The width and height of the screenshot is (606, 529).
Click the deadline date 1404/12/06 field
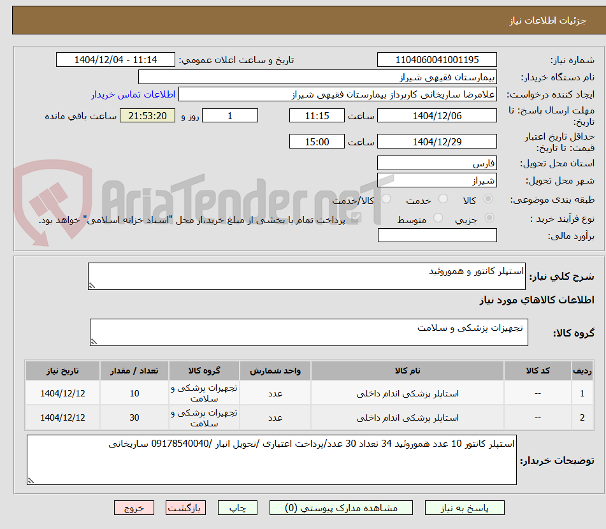click(x=436, y=115)
